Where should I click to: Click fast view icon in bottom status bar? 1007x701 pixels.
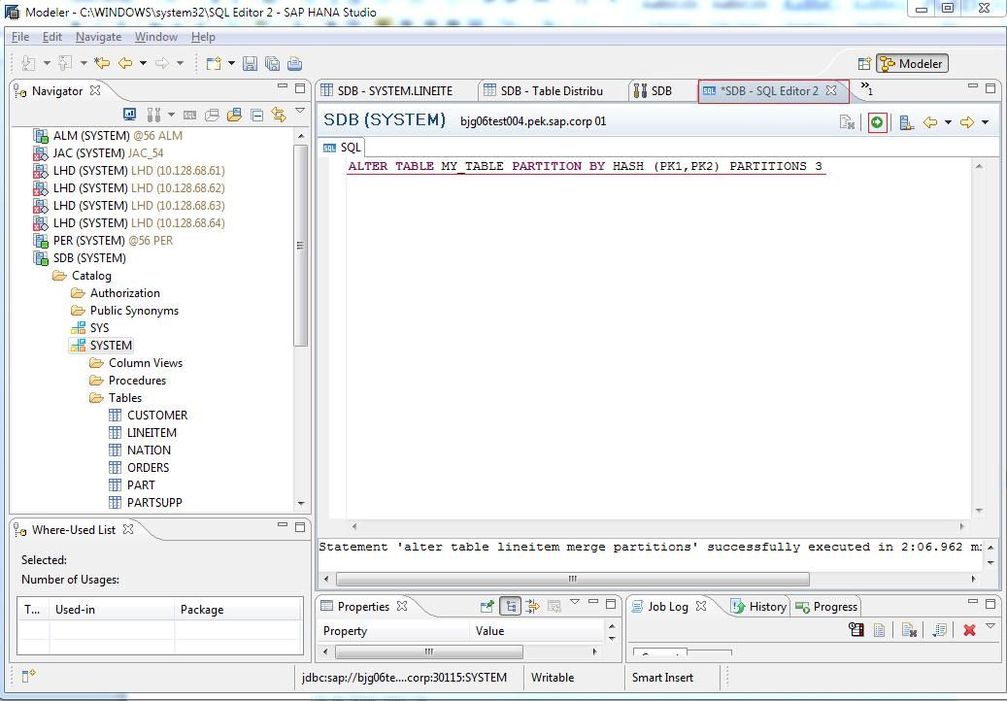[x=29, y=676]
